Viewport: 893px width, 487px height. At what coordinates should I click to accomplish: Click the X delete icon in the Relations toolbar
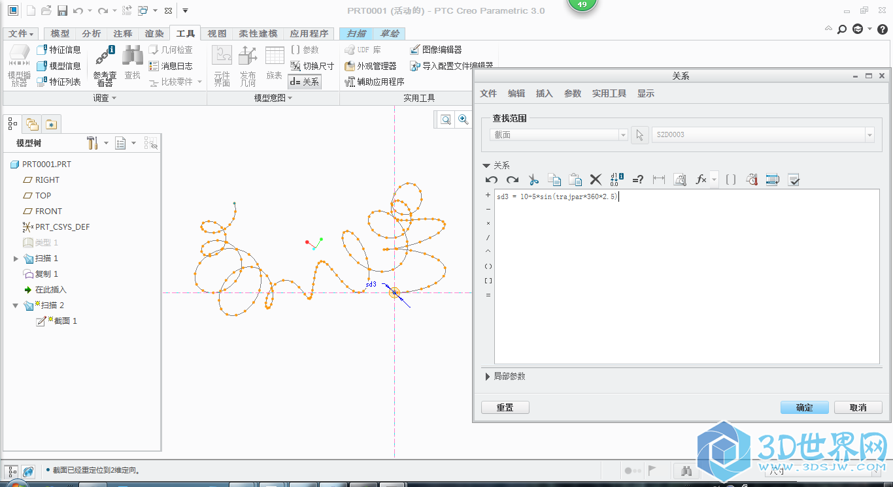(x=596, y=180)
